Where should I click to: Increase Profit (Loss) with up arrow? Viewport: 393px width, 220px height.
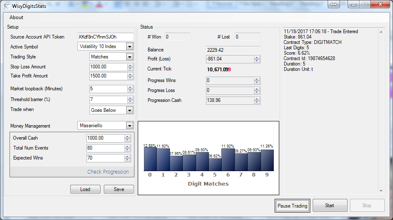click(256, 58)
